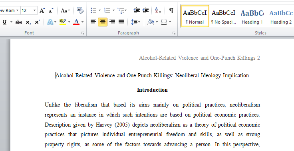This screenshot has height=151, width=294.
Task: Apply the No Spacing style
Action: (x=224, y=16)
